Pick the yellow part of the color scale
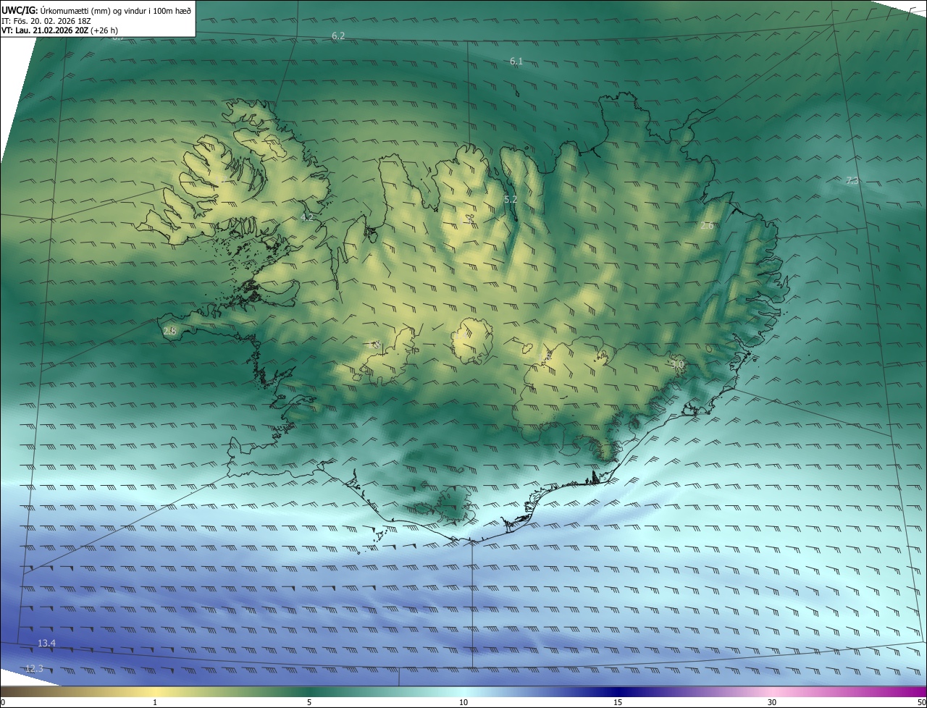Viewport: 927px width, 708px height. pos(155,691)
